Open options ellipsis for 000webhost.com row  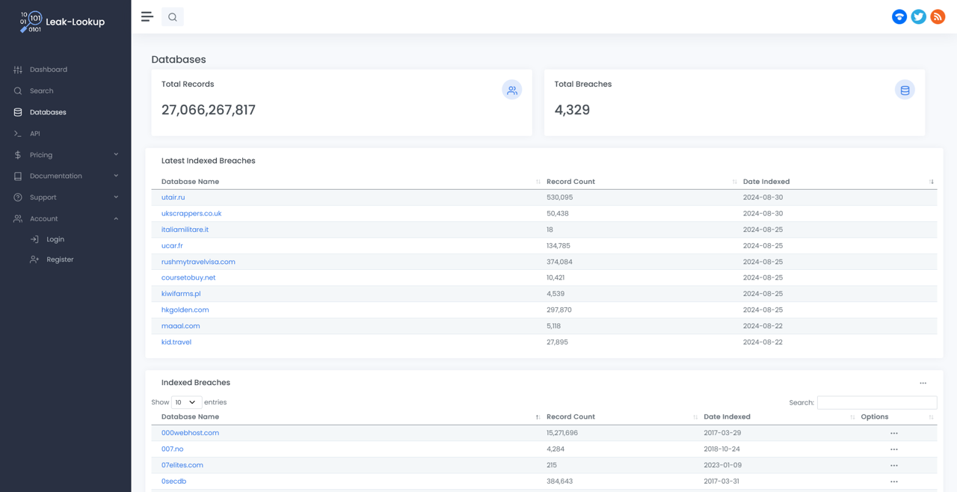(894, 433)
